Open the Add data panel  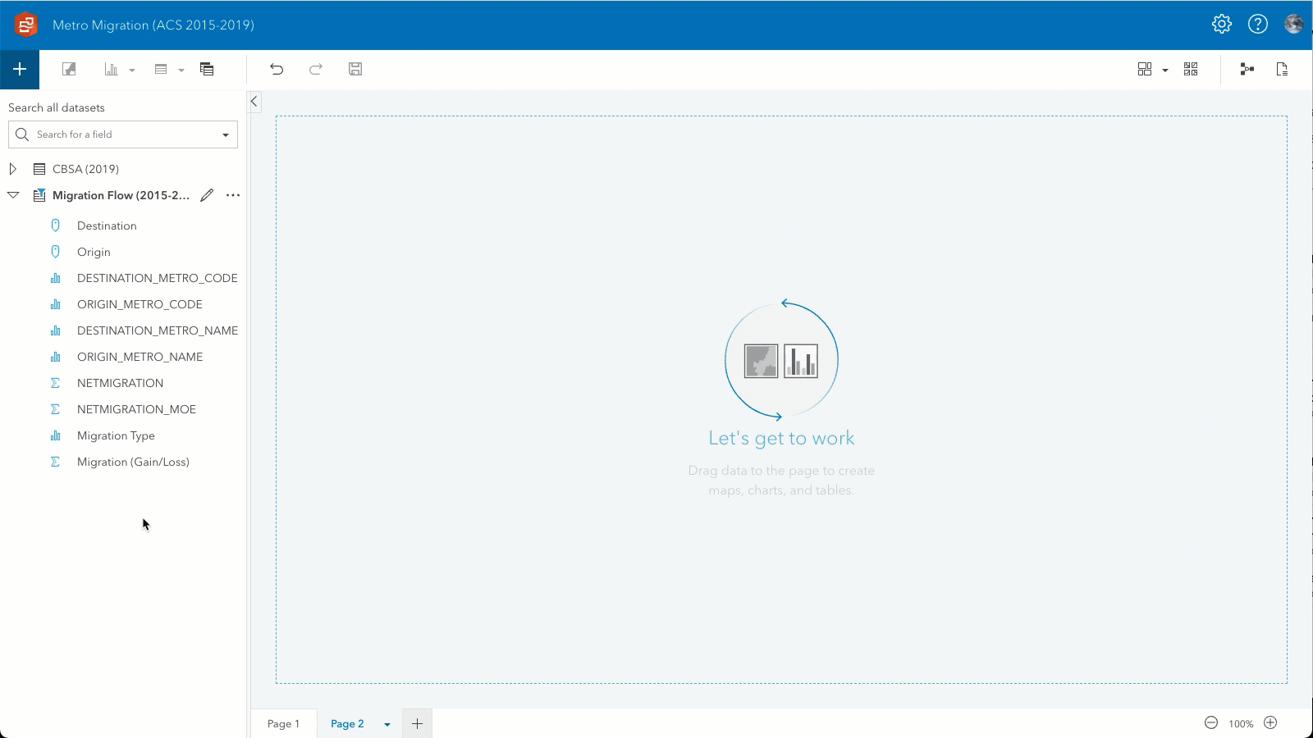(20, 69)
